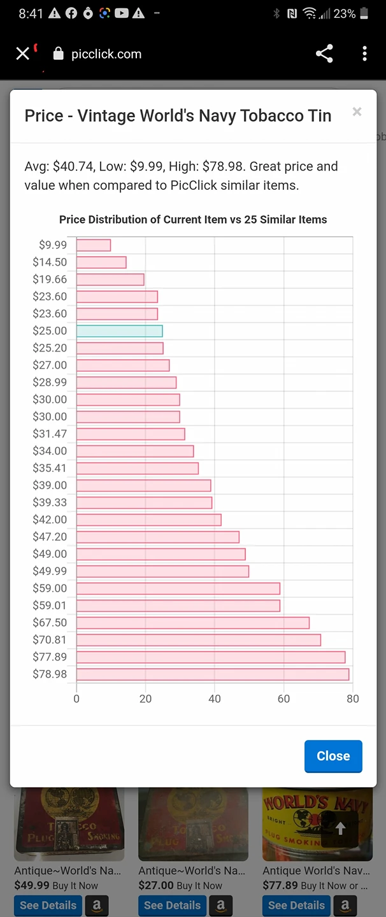Viewport: 386px width, 917px height.
Task: Open See Details for the $77.89 listing
Action: pos(296,905)
